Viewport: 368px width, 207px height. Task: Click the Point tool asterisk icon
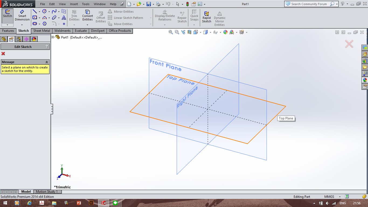pyautogui.click(x=64, y=24)
